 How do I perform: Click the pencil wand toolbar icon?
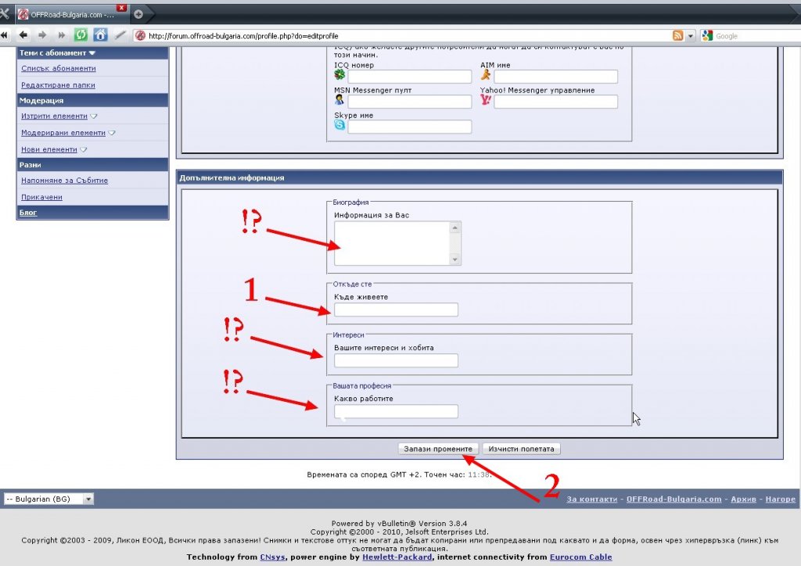coord(120,34)
